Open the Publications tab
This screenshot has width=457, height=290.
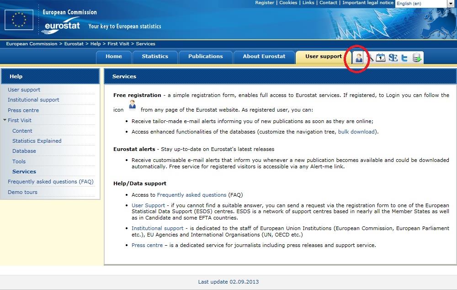(205, 56)
